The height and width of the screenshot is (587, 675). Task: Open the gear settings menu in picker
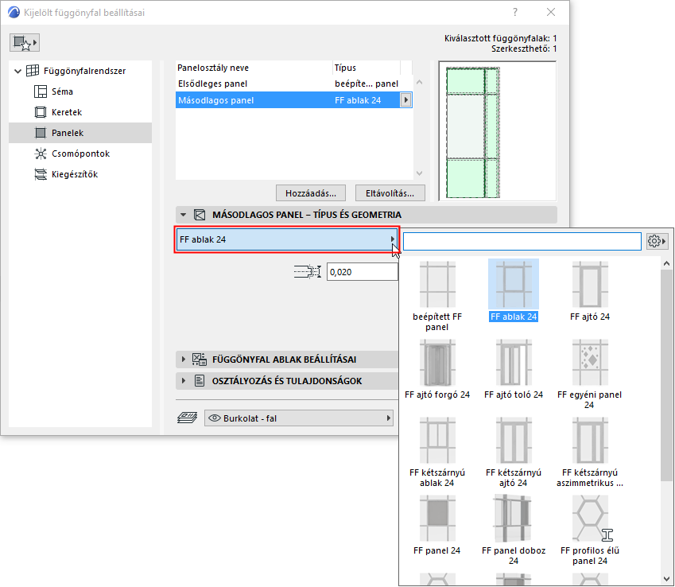tap(657, 241)
